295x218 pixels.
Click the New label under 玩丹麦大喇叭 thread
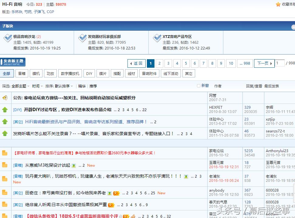click(17, 182)
